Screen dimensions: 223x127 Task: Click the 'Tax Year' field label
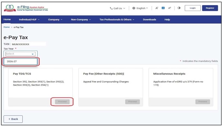pos(8,49)
